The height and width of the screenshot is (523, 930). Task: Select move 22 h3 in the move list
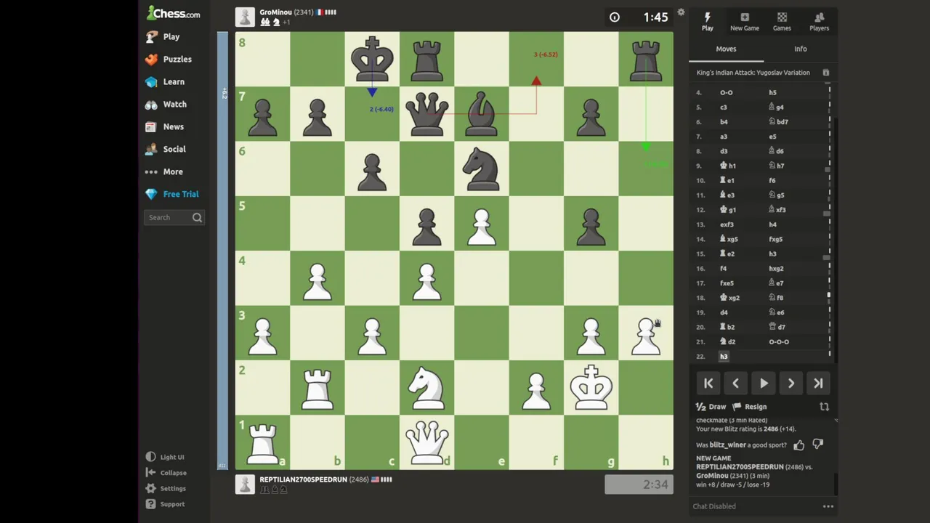(724, 356)
